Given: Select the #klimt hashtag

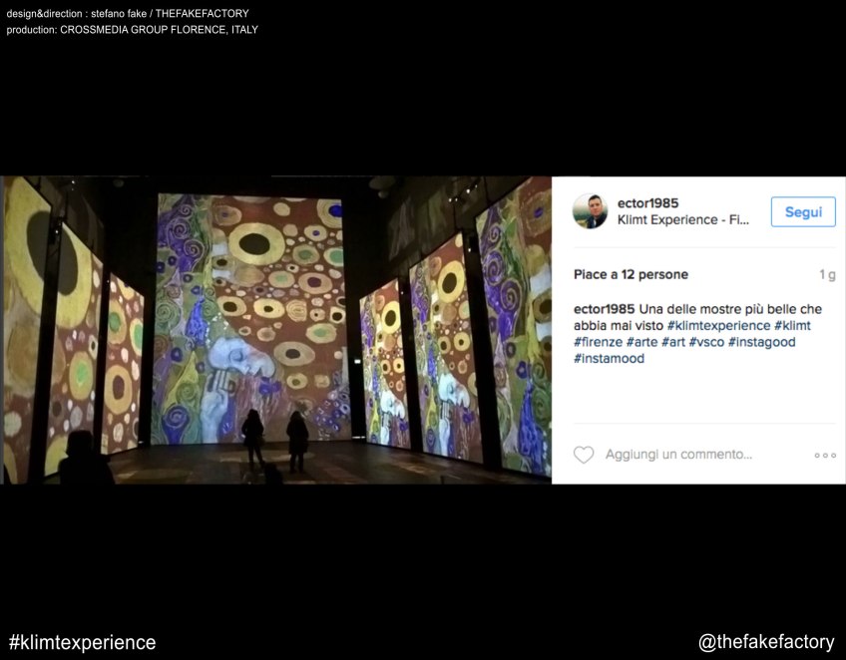Looking at the screenshot, I should pos(793,326).
